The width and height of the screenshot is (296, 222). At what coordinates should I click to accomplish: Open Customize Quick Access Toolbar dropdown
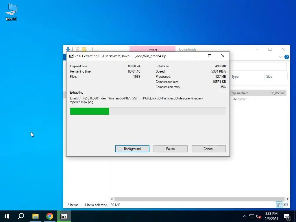click(x=89, y=49)
